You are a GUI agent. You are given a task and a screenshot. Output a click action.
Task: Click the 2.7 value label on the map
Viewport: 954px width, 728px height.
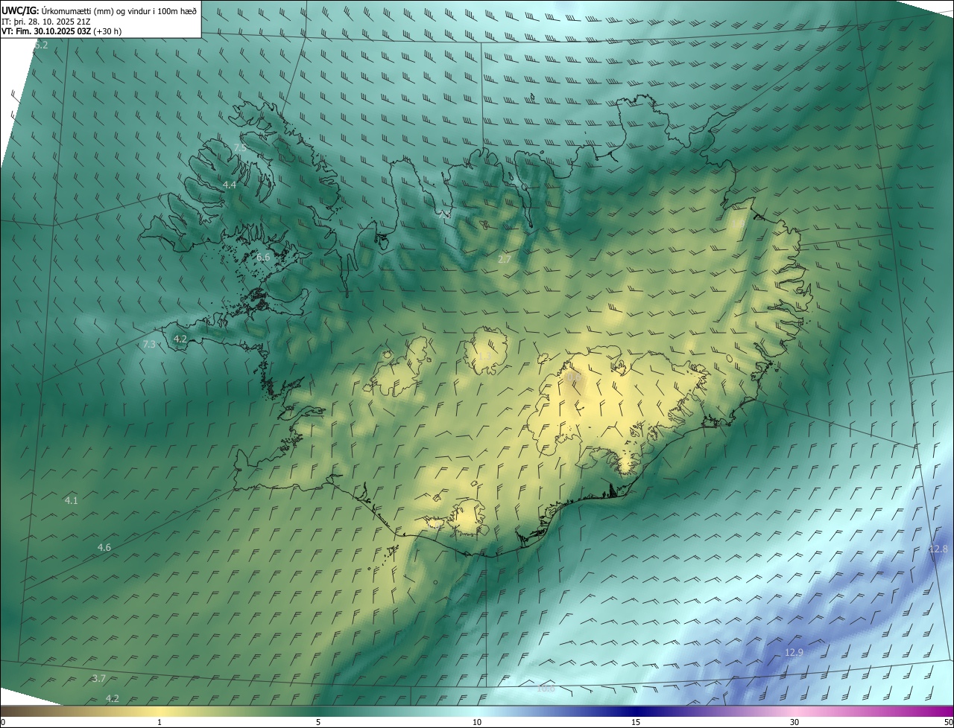(x=505, y=260)
